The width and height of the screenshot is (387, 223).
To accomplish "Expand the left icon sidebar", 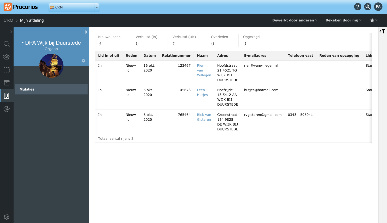I will [11, 32].
